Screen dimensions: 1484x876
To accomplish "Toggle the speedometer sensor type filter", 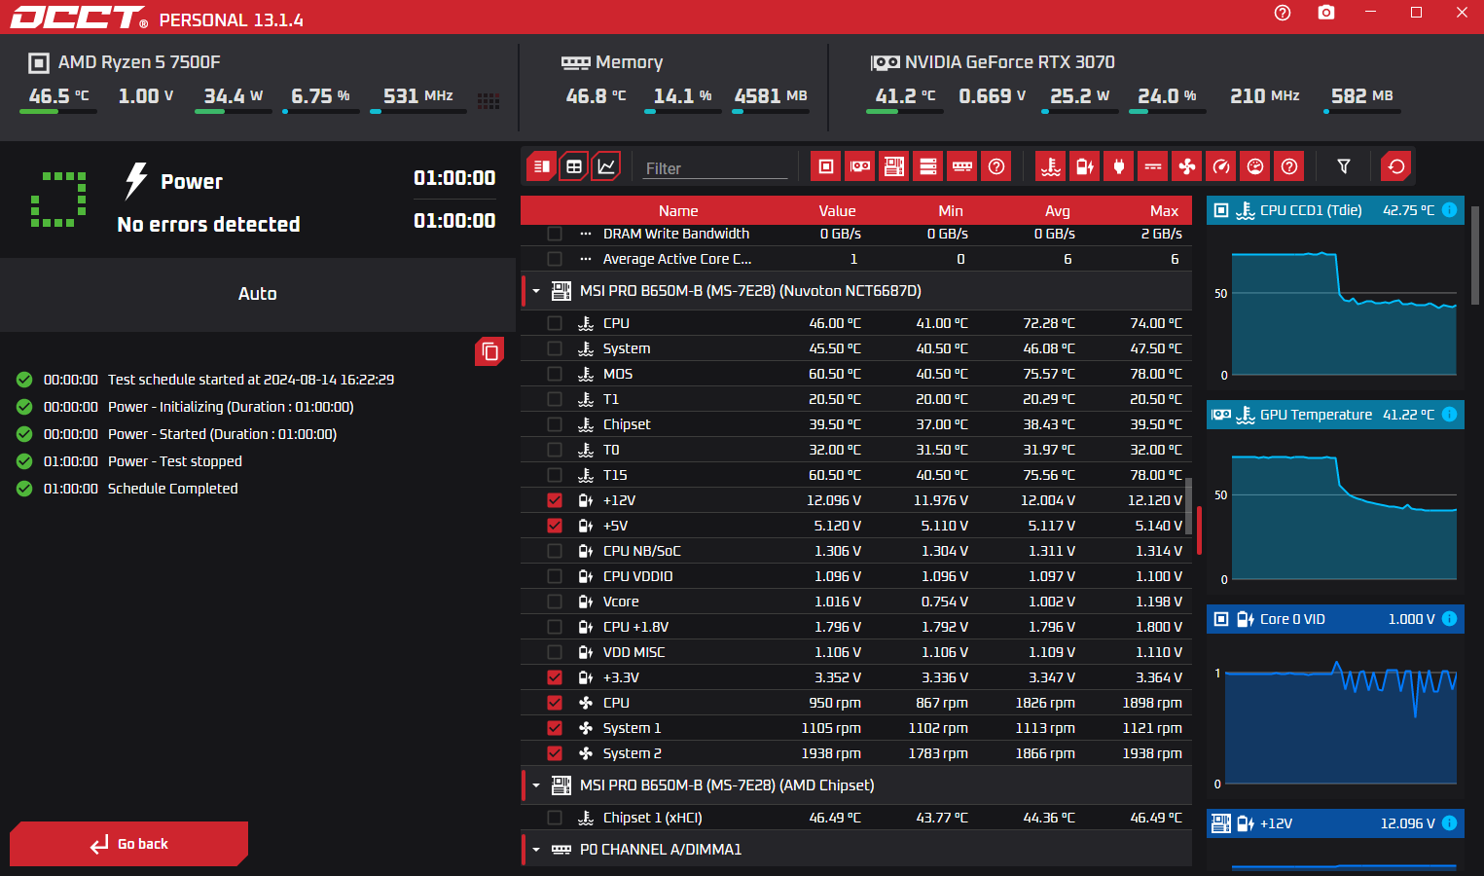I will (1221, 166).
